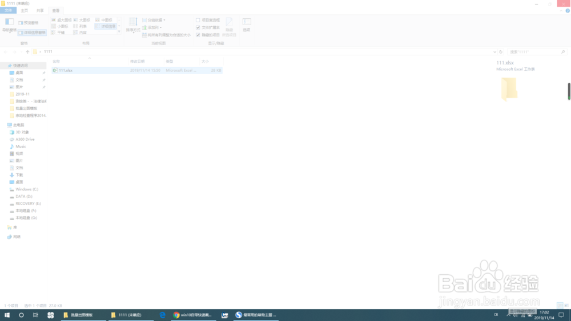Open 本地磁盘 (F:) drive

23,210
